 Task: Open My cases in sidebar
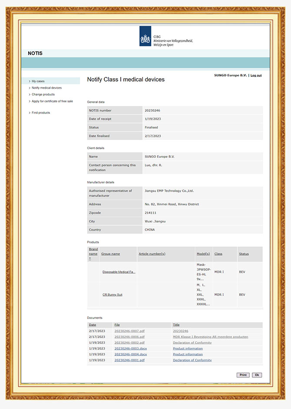pos(38,81)
